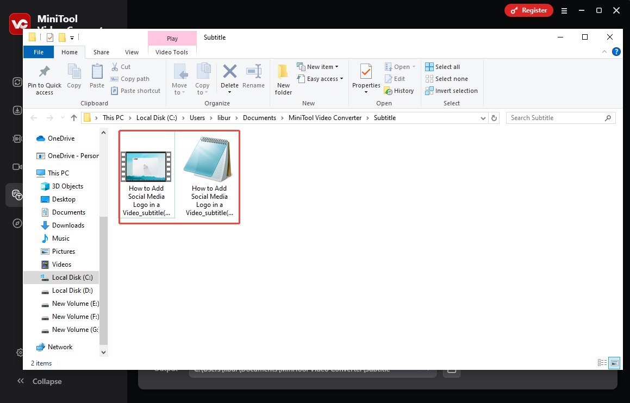Collapse the ribbon with the chevron

tap(604, 52)
